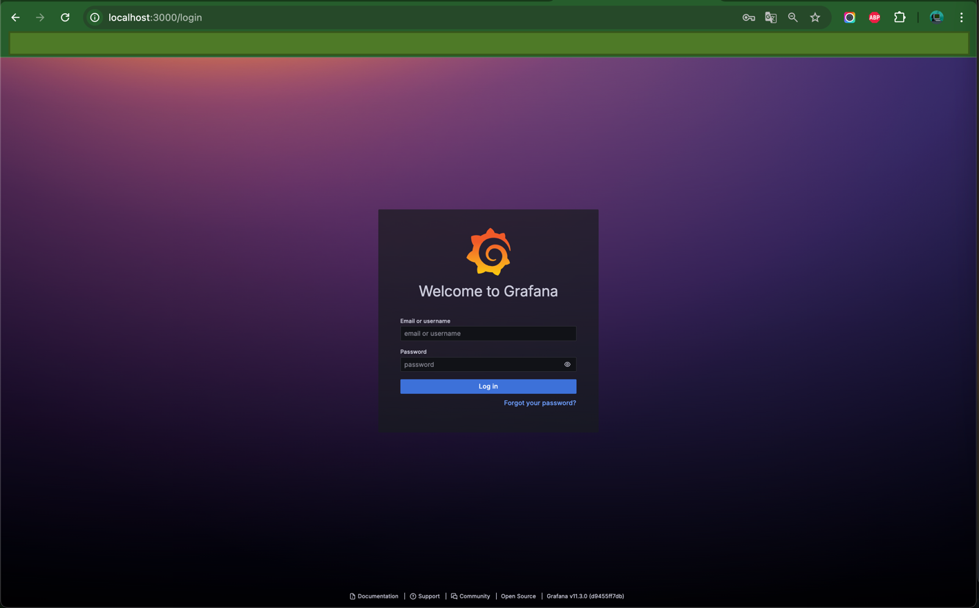This screenshot has height=608, width=979.
Task: Focus the Password field
Action: (x=488, y=364)
